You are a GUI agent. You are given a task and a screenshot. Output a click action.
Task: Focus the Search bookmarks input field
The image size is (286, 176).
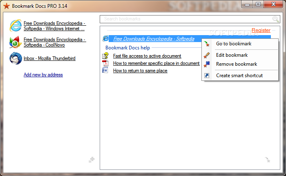point(190,19)
